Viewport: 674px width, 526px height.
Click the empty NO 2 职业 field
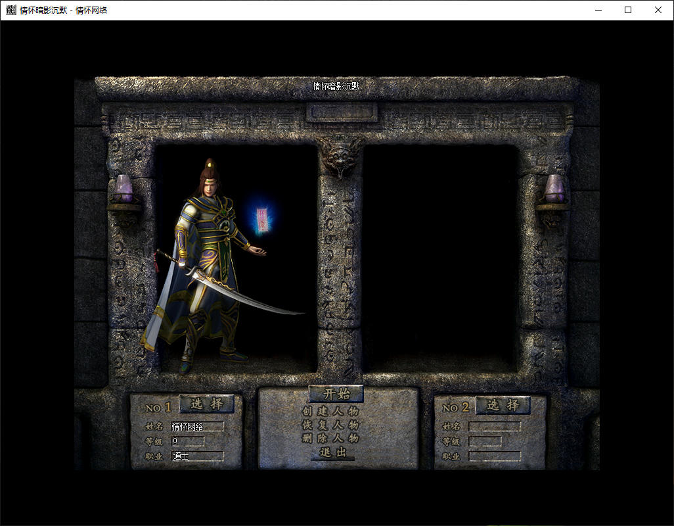coord(495,456)
